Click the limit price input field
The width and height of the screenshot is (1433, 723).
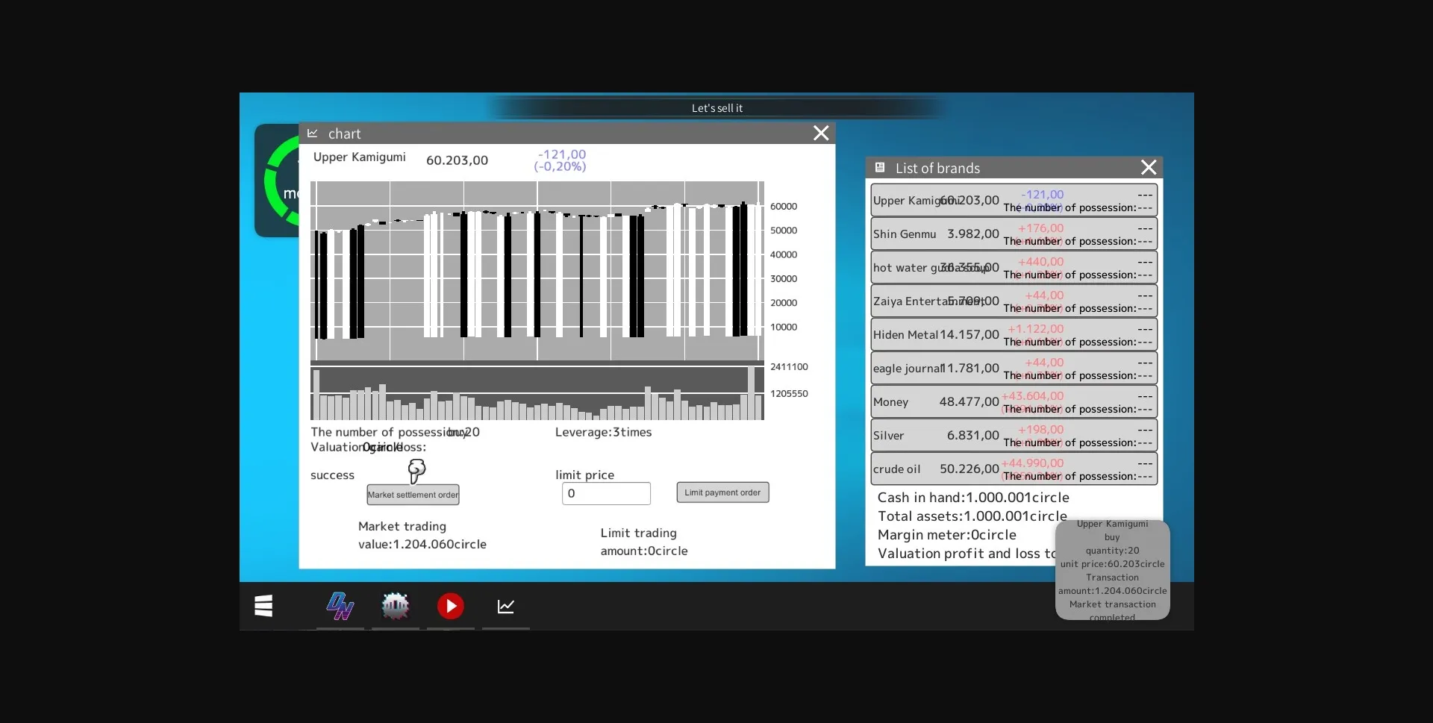pos(606,493)
